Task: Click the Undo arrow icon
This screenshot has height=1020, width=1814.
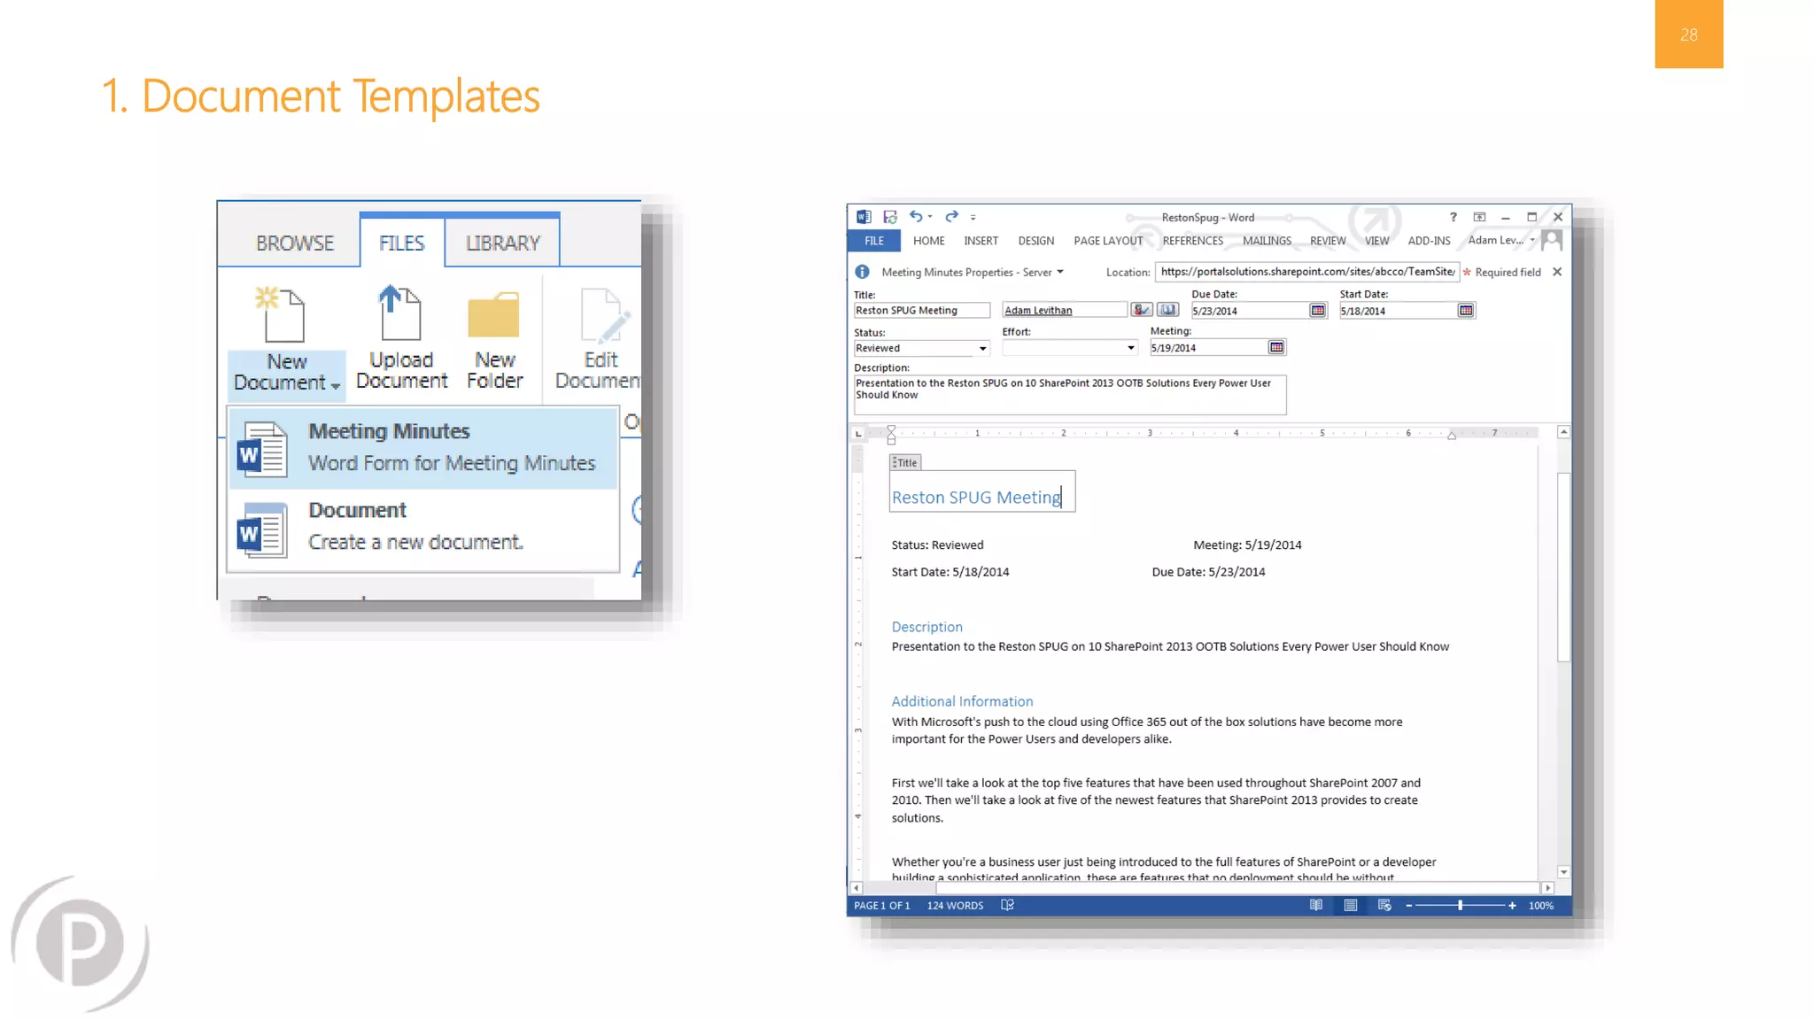Action: pos(915,216)
